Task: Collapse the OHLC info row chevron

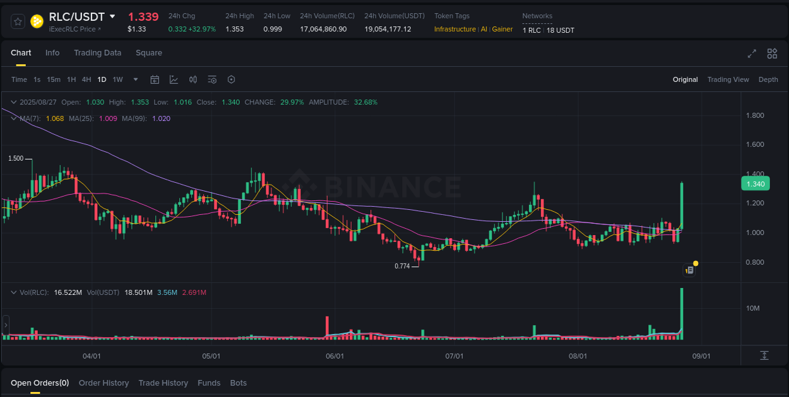Action: pyautogui.click(x=13, y=101)
